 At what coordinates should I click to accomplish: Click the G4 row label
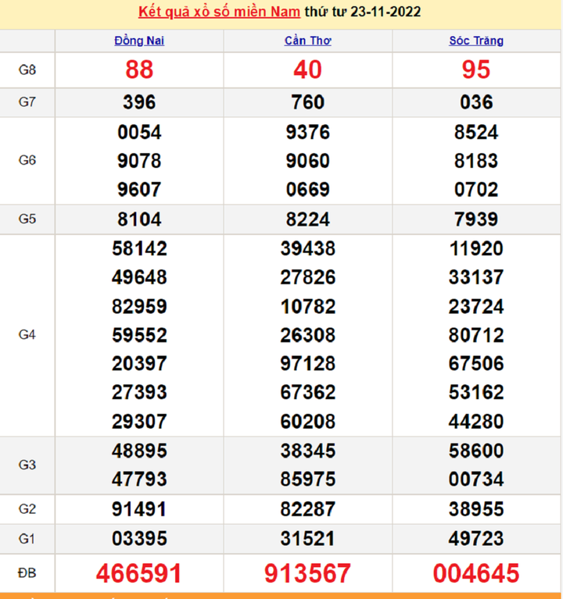(27, 334)
